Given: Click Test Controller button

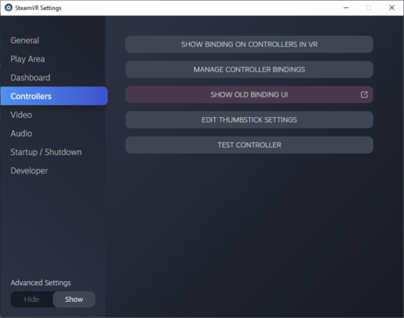Looking at the screenshot, I should pyautogui.click(x=249, y=145).
